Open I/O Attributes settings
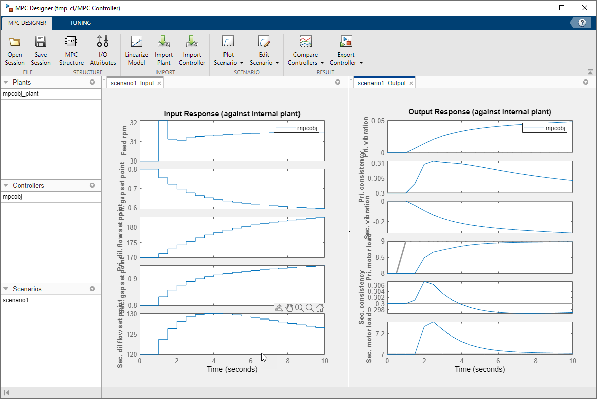Viewport: 597px width, 399px height. click(x=103, y=42)
